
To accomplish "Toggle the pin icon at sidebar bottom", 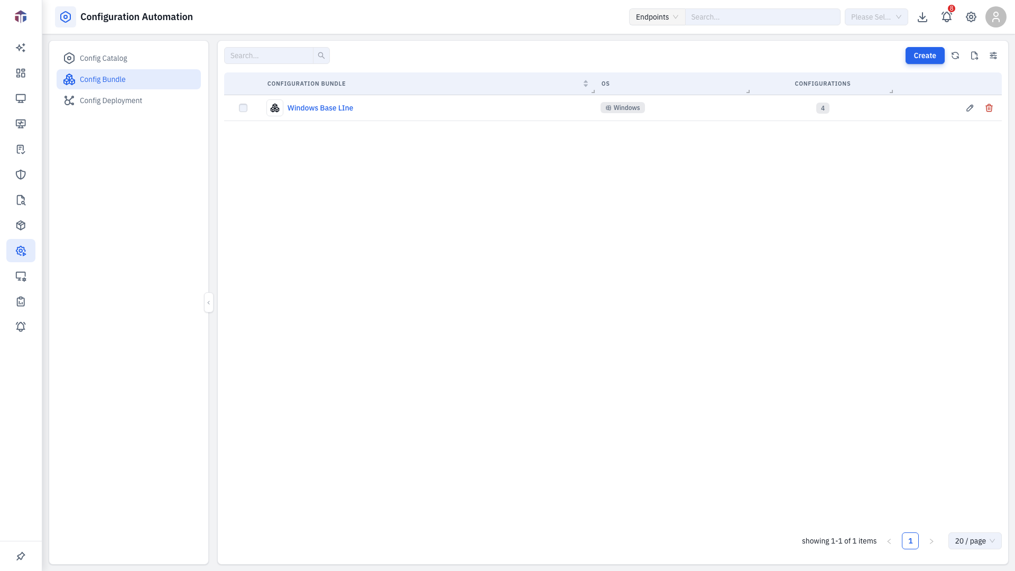I will tap(21, 556).
